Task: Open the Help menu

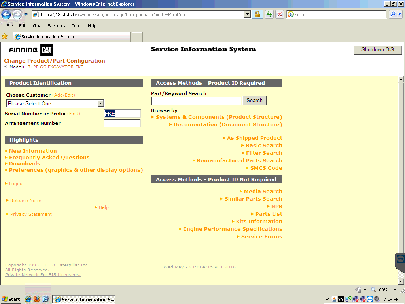Action: [92, 26]
